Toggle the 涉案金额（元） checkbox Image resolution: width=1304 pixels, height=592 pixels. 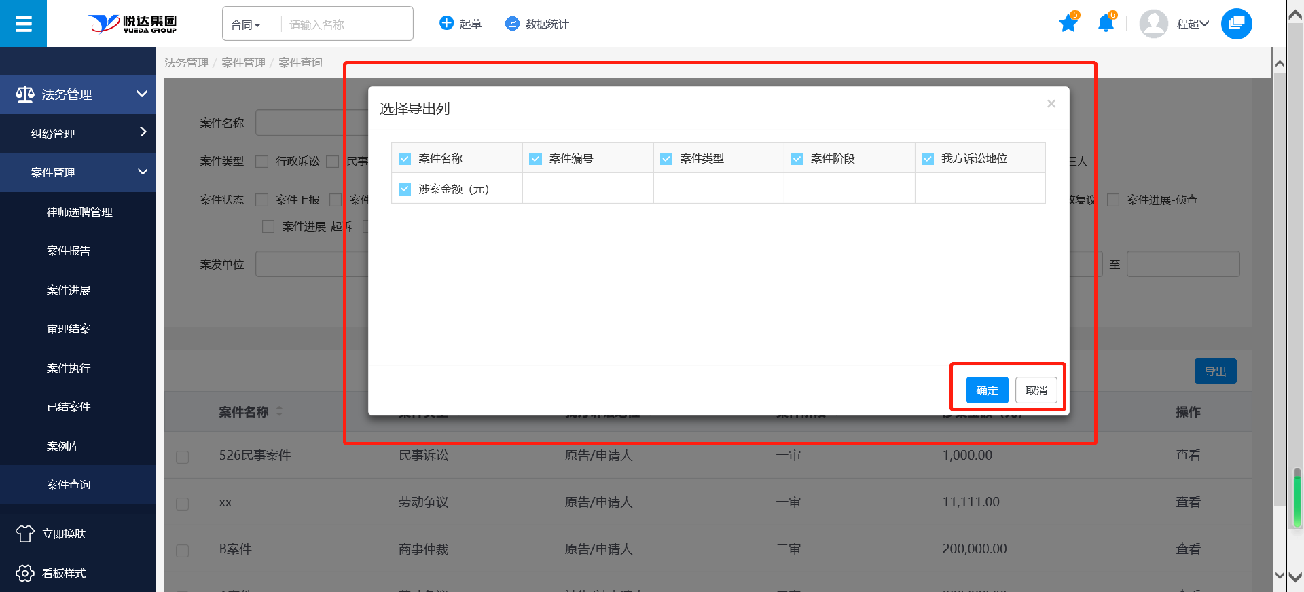[x=405, y=189]
